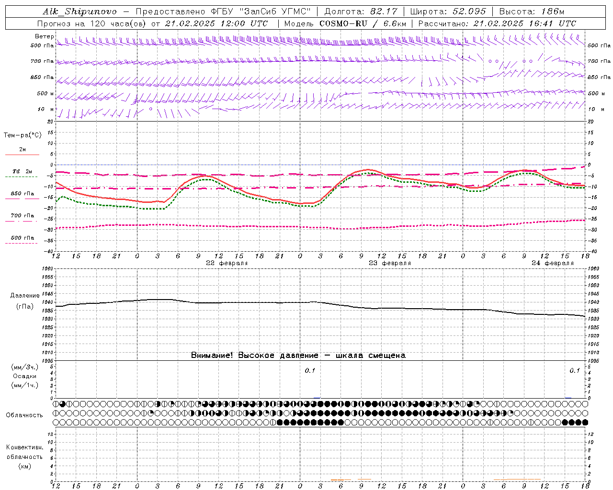Click the Рассчитано: 21.02.2025 16:41 UTC text

pos(497,23)
